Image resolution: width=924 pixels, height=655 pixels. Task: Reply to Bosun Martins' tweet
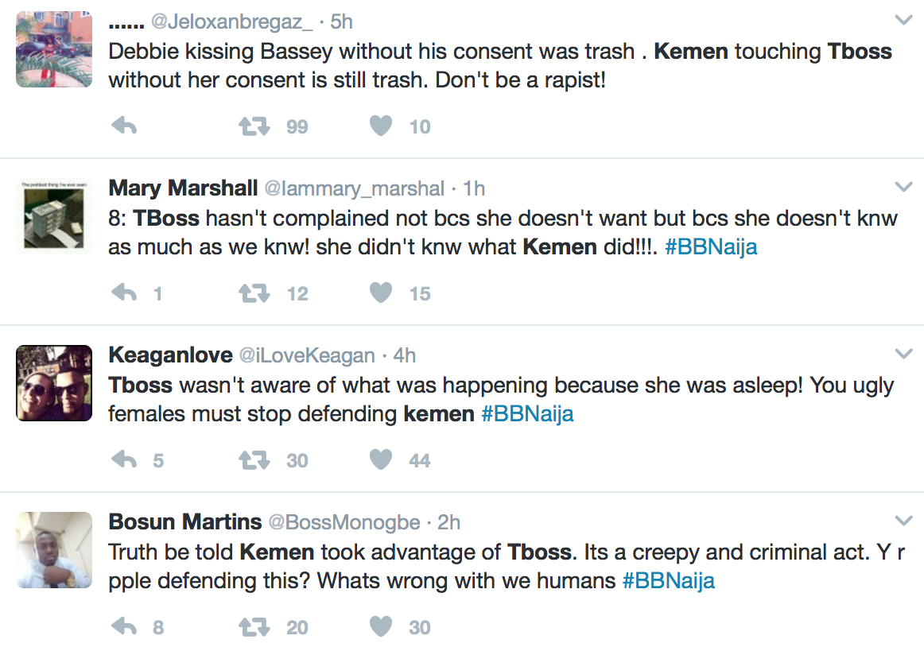pos(124,627)
